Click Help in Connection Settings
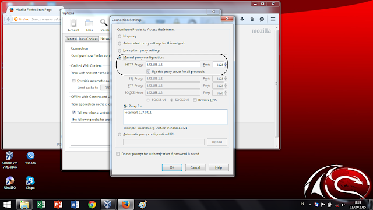Screen dimensions: 373x210 click(219, 167)
